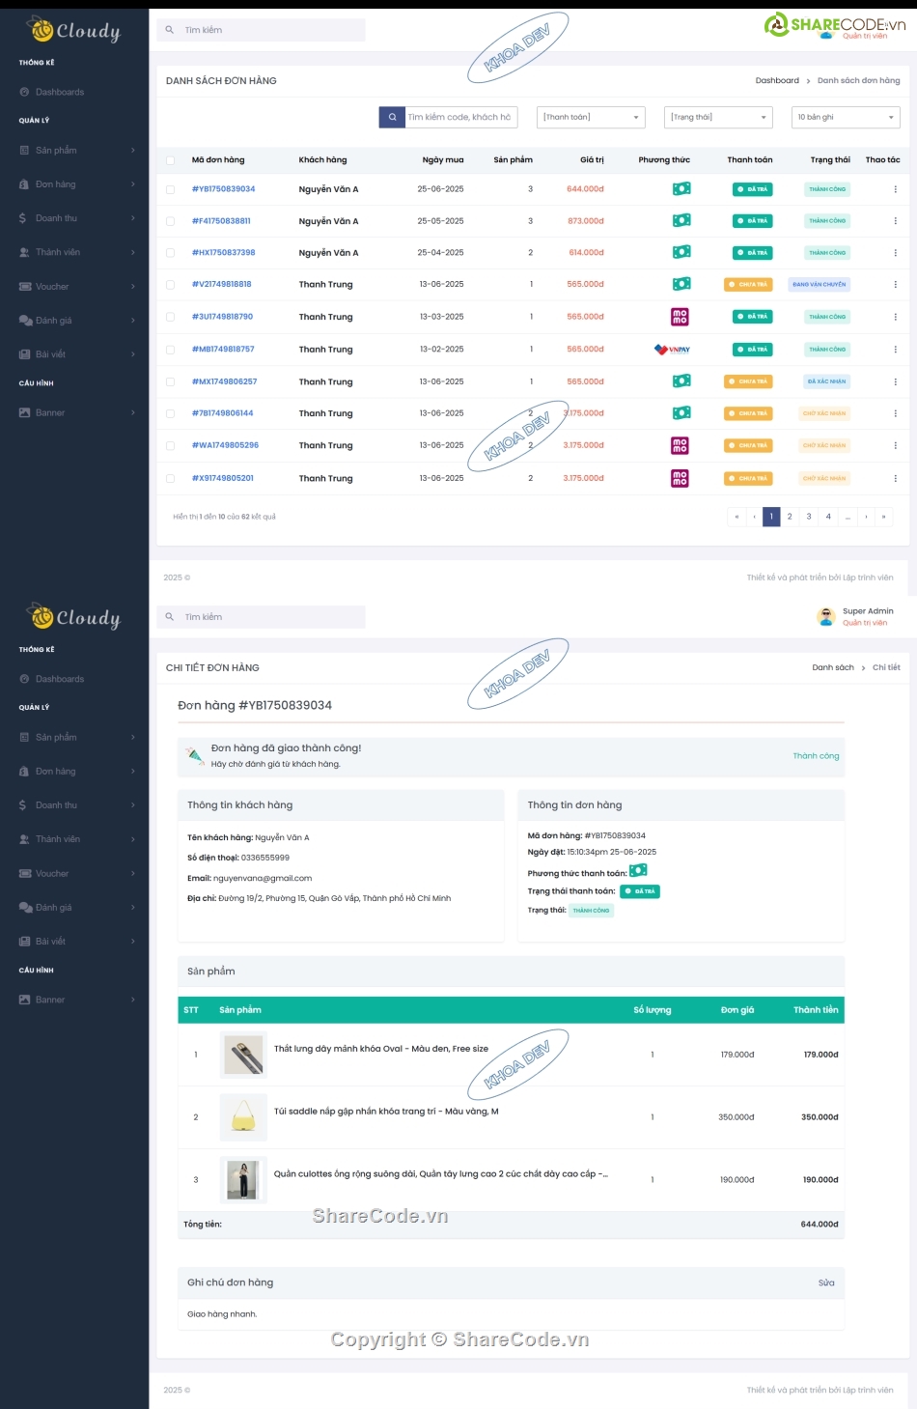Click the yellow saddle bag product thumbnail
The height and width of the screenshot is (1409, 917).
243,1116
